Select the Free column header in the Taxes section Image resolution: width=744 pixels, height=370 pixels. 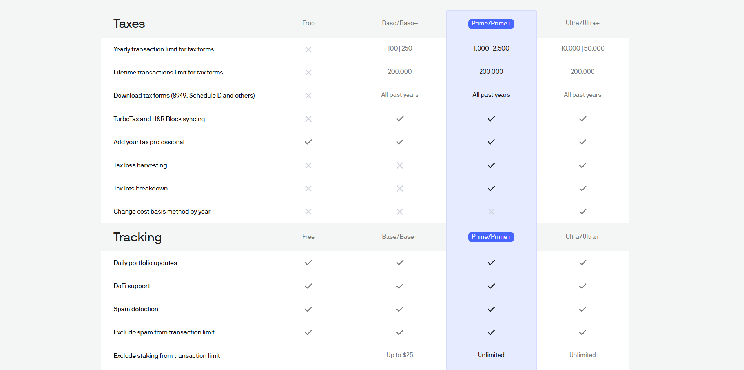308,23
